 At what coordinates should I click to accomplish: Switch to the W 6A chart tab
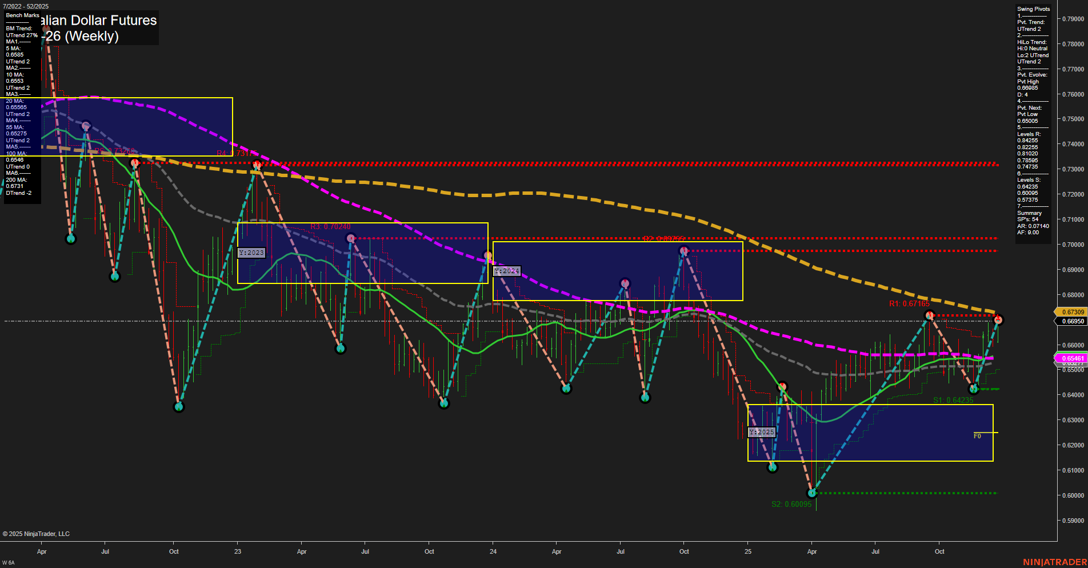click(x=8, y=561)
